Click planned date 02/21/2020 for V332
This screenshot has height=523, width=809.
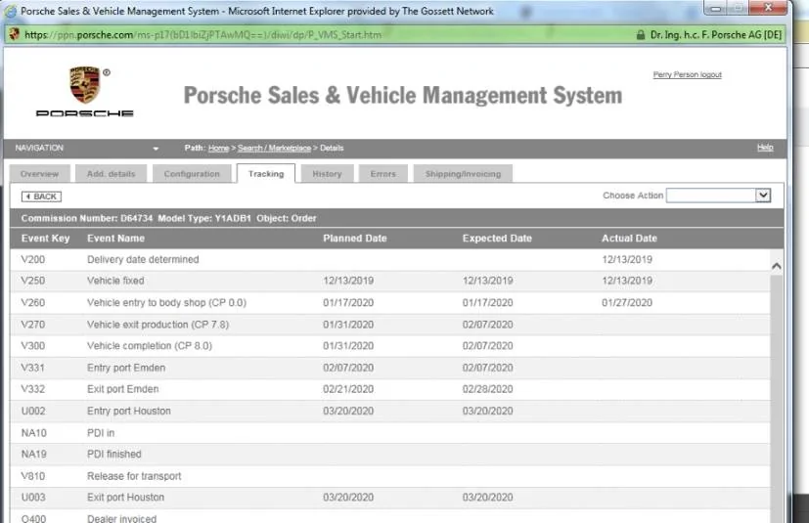pyautogui.click(x=348, y=389)
